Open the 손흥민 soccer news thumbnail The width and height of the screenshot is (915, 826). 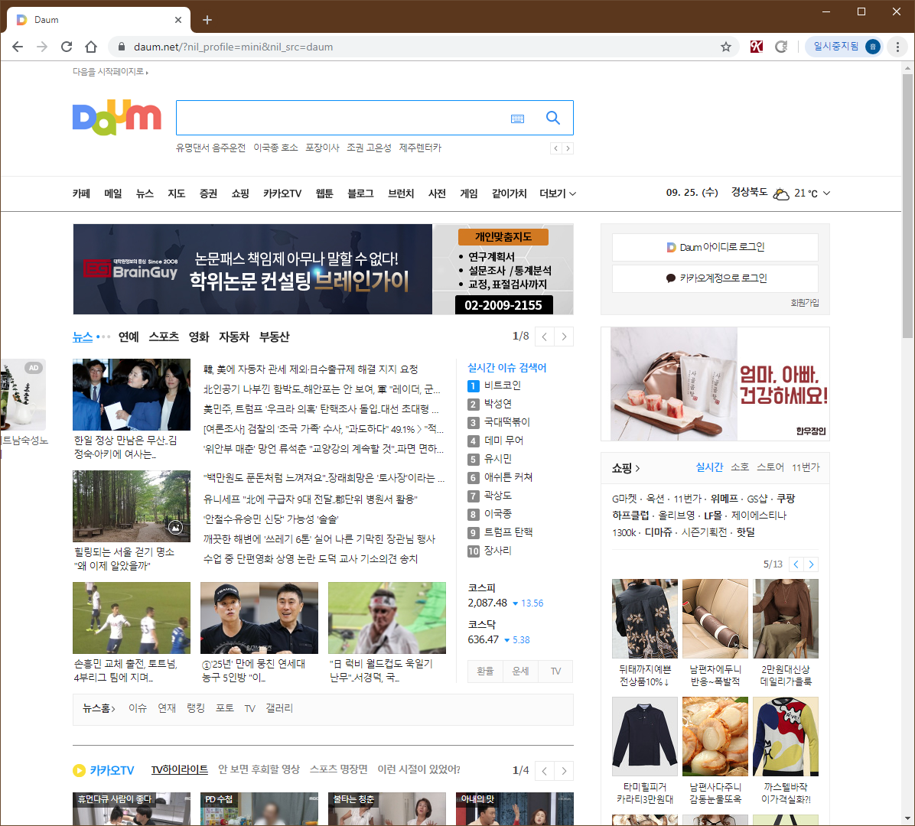(x=132, y=618)
